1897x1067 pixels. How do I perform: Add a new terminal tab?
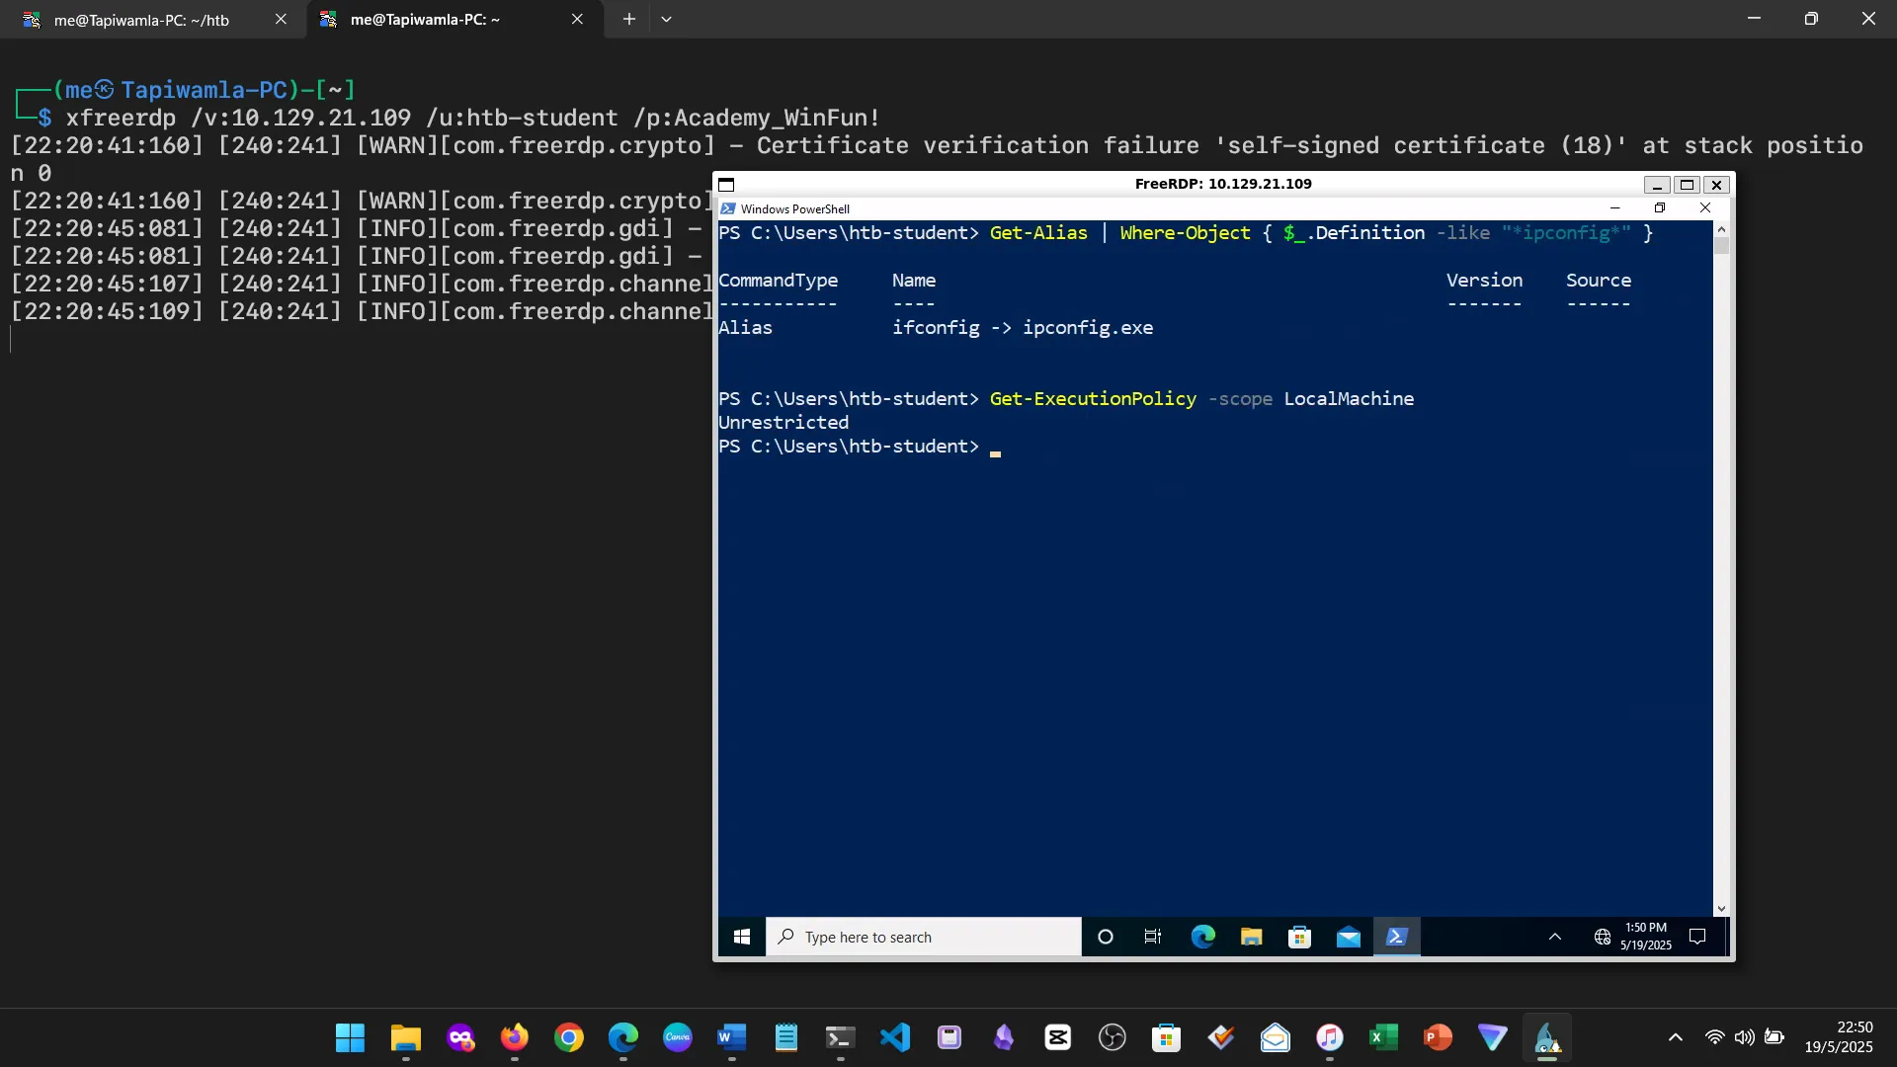tap(628, 19)
